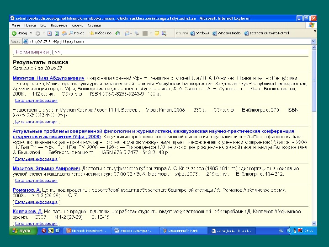Open the Windows link in Links bar

pyautogui.click(x=200, y=33)
